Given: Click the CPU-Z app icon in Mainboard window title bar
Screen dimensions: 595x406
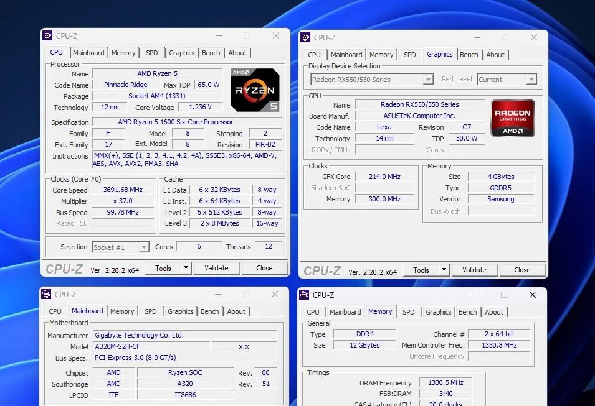Looking at the screenshot, I should pos(46,294).
